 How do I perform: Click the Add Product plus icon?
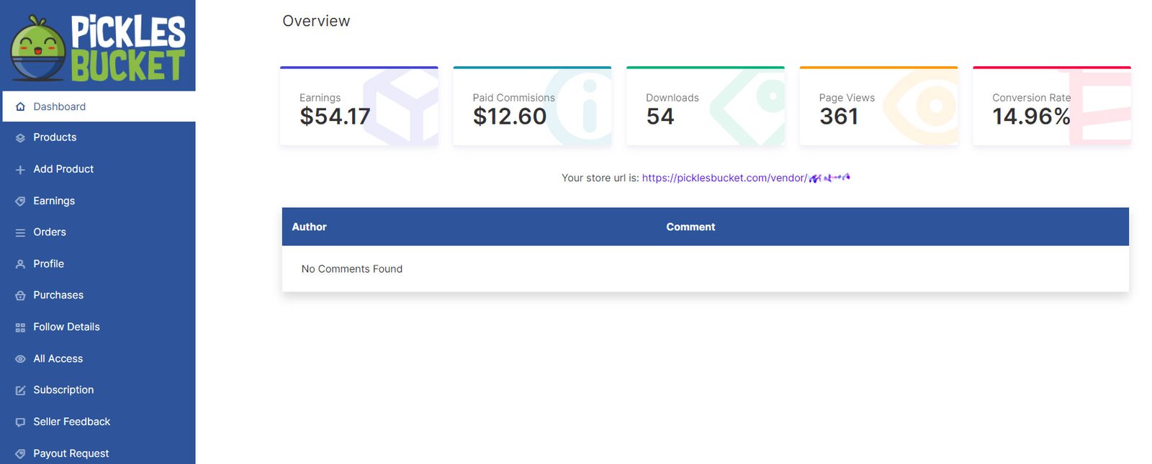click(x=20, y=170)
